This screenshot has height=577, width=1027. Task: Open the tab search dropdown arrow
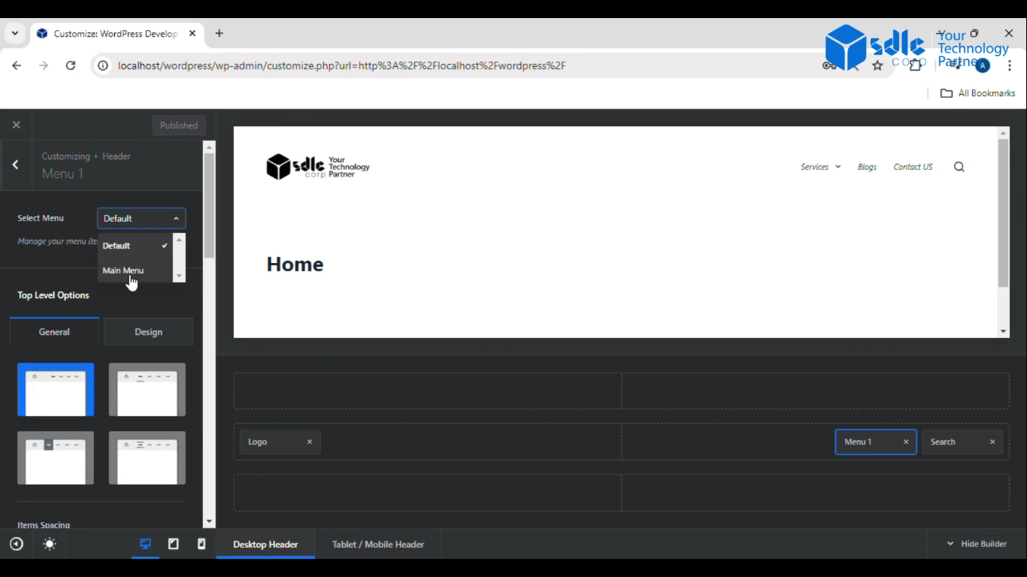point(14,33)
